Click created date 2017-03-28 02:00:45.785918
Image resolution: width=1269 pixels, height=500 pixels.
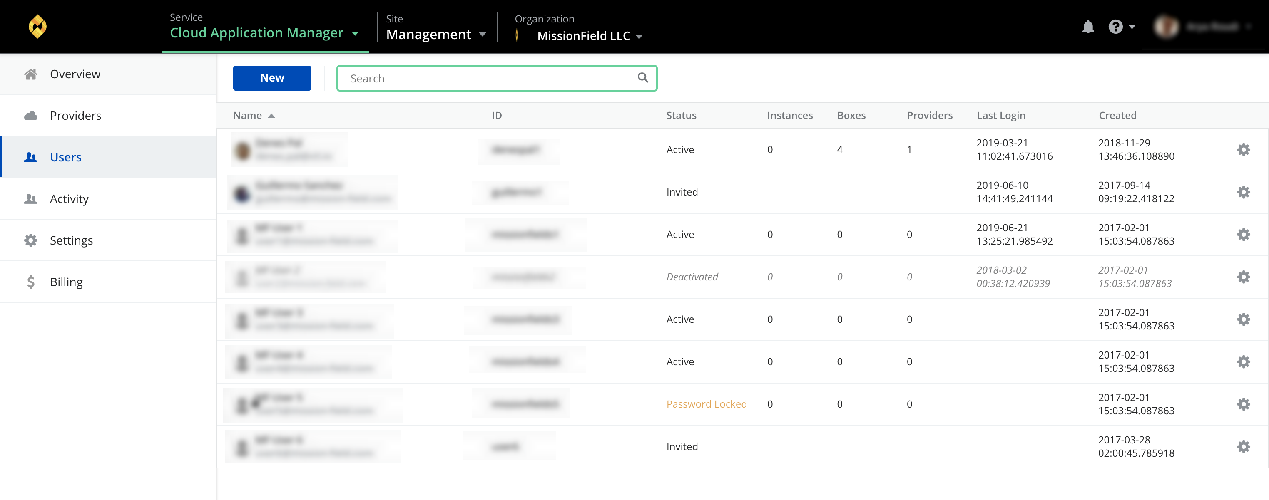(x=1136, y=446)
